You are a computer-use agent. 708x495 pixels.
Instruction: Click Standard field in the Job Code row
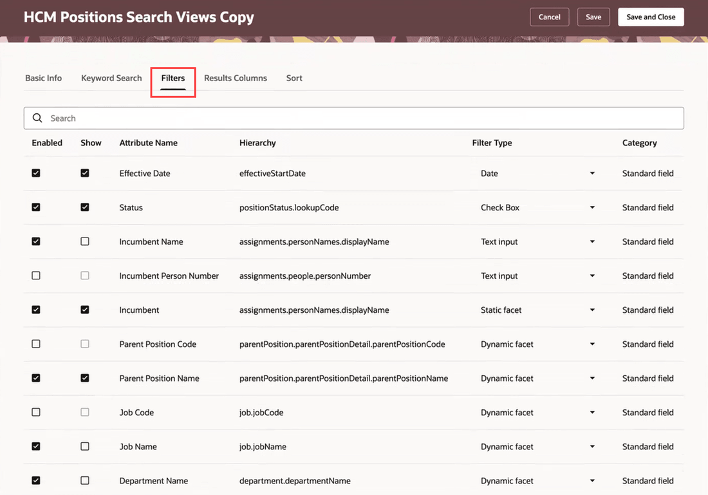click(x=647, y=413)
